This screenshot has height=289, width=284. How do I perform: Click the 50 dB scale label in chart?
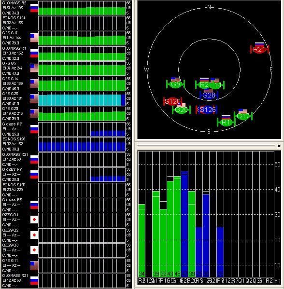coord(277,164)
